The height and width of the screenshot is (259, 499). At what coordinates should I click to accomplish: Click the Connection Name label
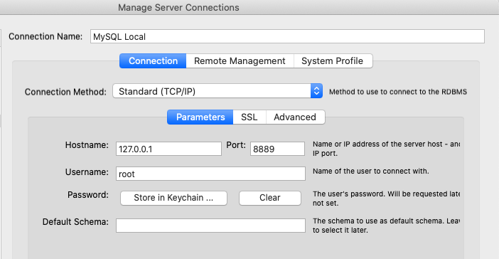[x=45, y=36]
